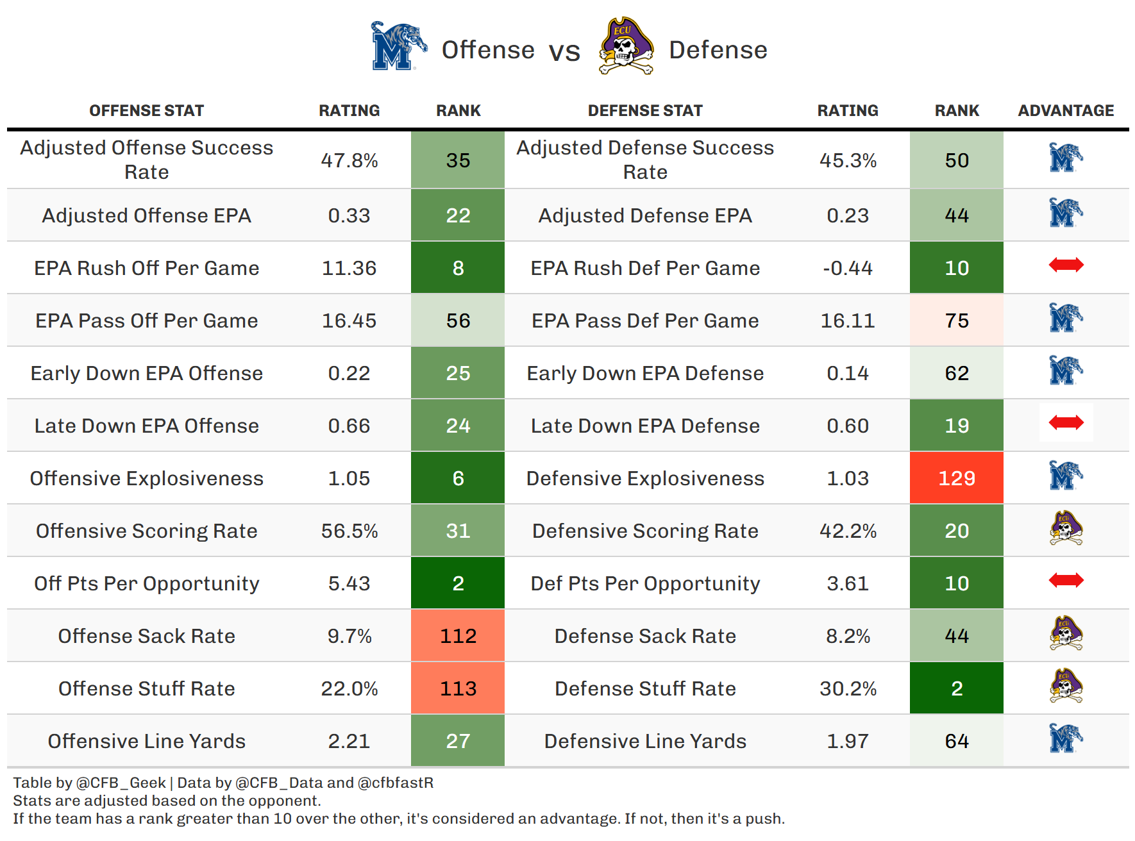Click the orange 112 Offense Sack Rate rank cell

pyautogui.click(x=458, y=636)
